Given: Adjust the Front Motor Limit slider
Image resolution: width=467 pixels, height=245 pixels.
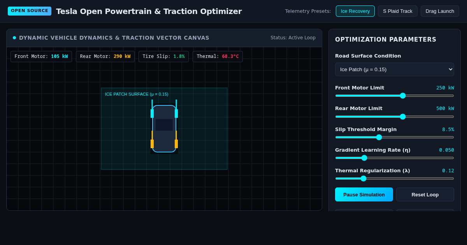Looking at the screenshot, I should point(395,96).
